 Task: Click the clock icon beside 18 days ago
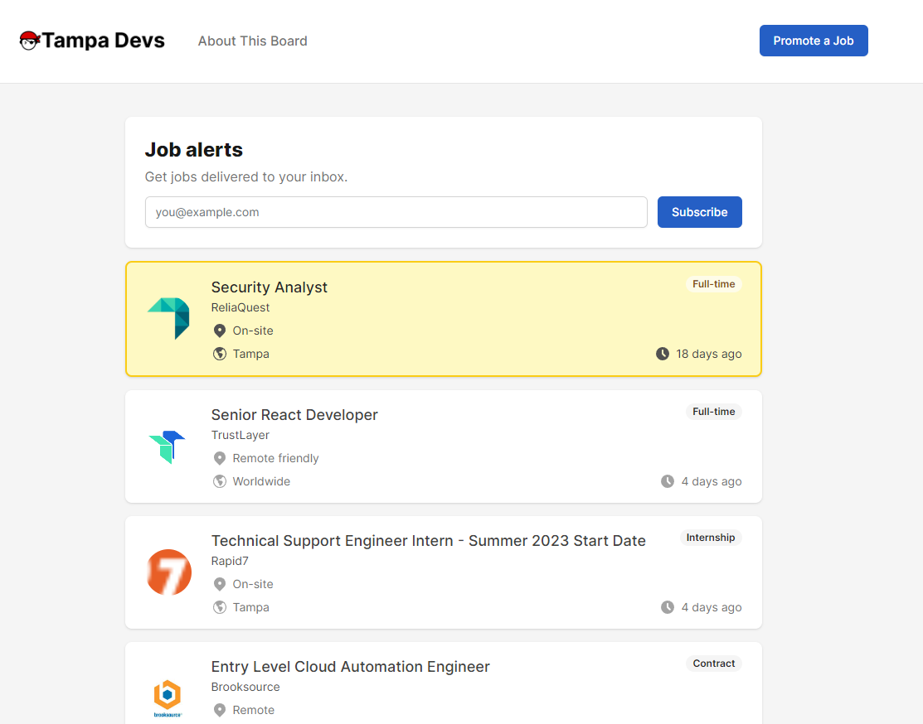click(663, 354)
